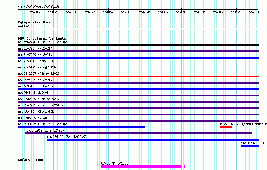Click the short red nsv4036767 bar
Viewport: 267px width, 170px height.
click(x=226, y=127)
